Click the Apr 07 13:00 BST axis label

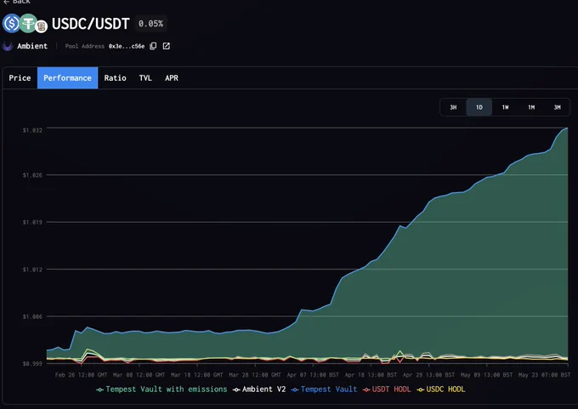[x=313, y=375]
